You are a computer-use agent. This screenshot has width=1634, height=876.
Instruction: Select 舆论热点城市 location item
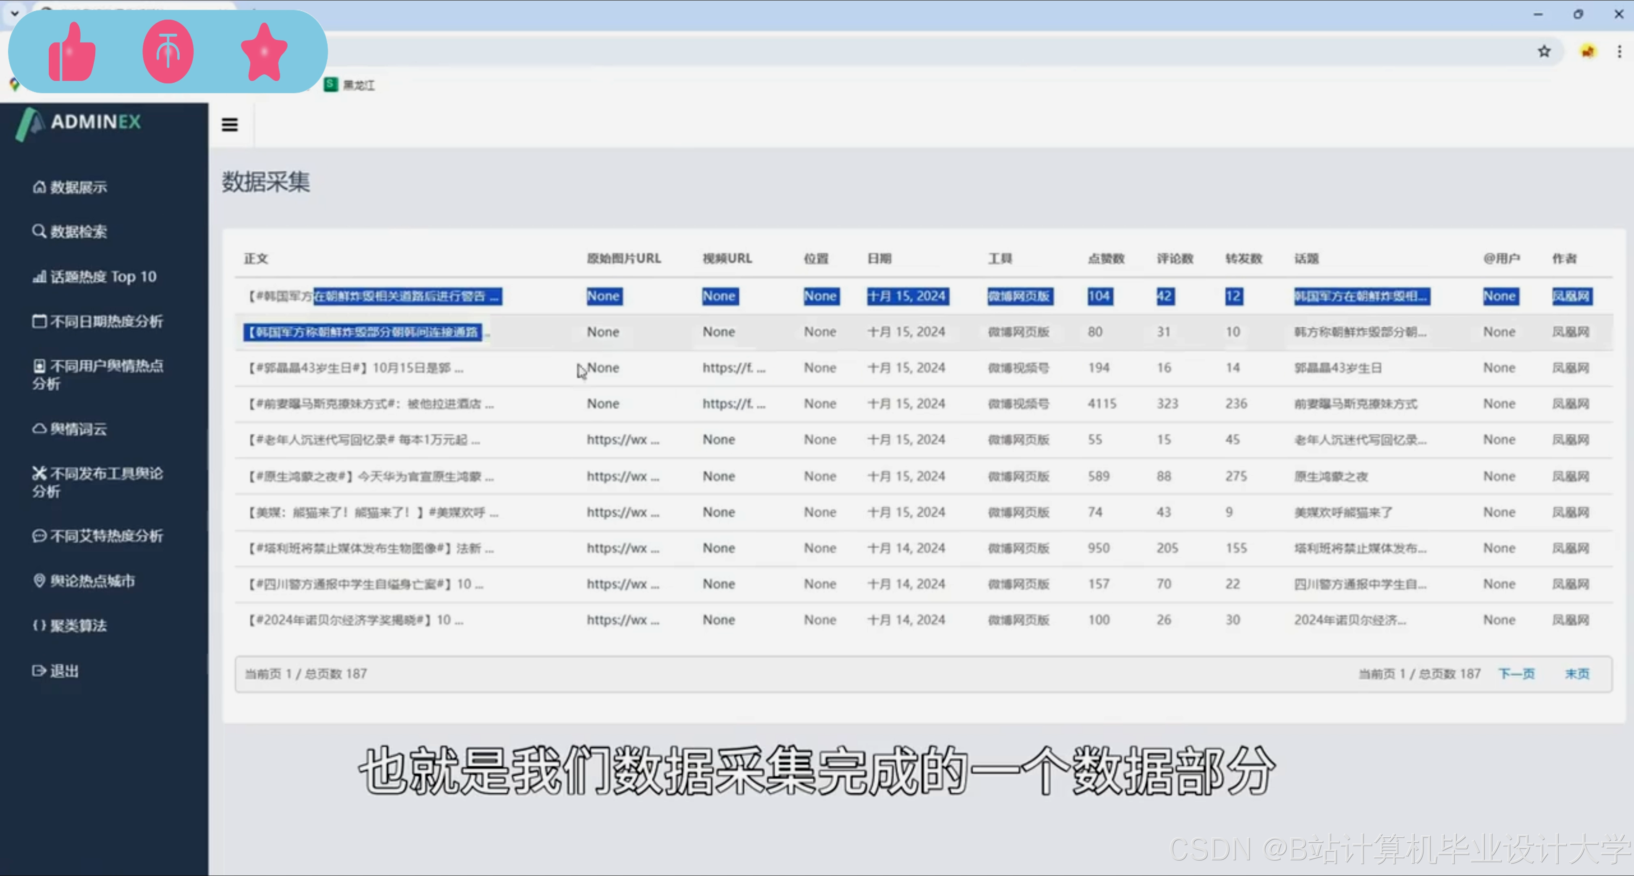84,581
